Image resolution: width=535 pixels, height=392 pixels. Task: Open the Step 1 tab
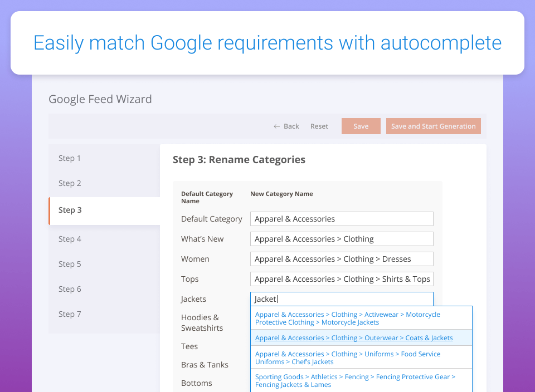click(104, 158)
